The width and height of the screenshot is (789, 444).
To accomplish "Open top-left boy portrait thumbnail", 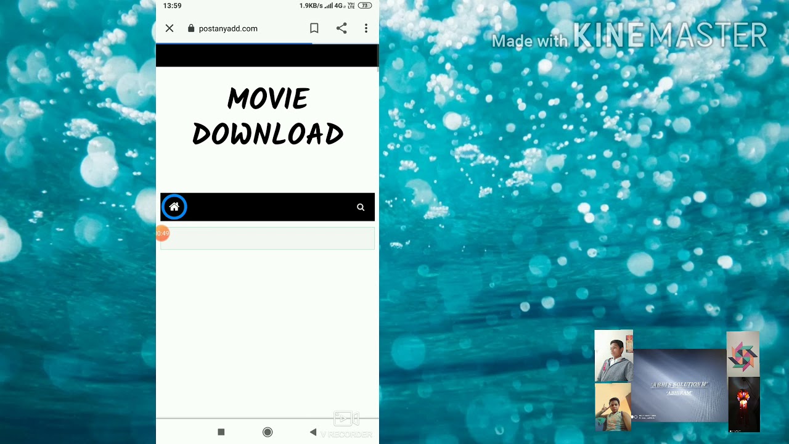I will click(x=614, y=356).
